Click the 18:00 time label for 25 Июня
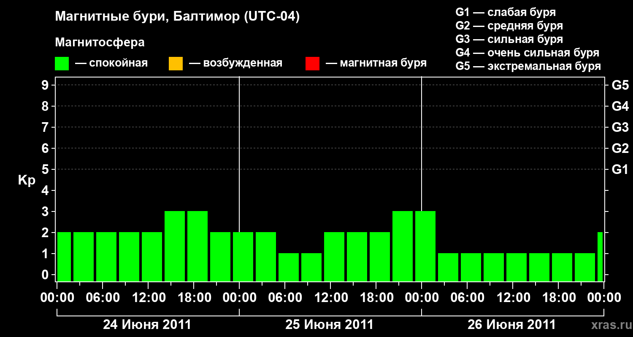 (x=376, y=298)
